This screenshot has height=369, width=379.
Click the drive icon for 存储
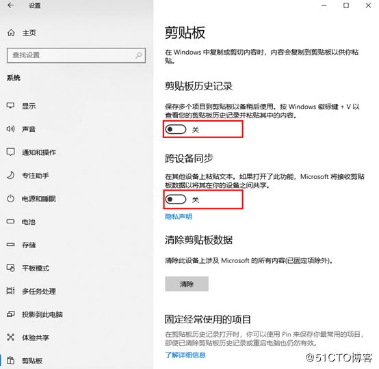pos(10,245)
